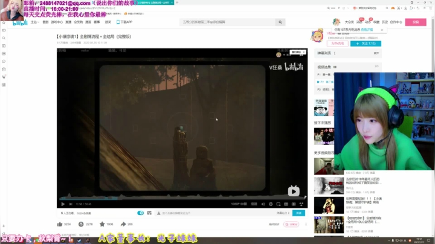Open the pink notes button
The height and width of the screenshot is (244, 435).
[x=291, y=224]
